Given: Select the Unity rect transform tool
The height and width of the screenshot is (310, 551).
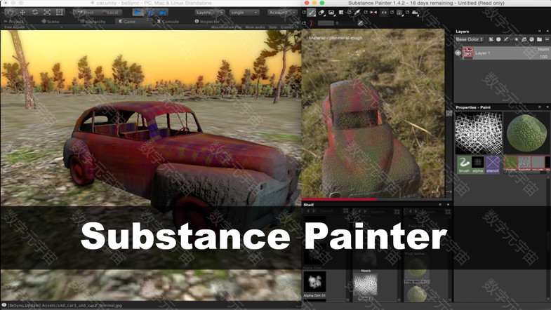Looking at the screenshot, I should pyautogui.click(x=60, y=13).
